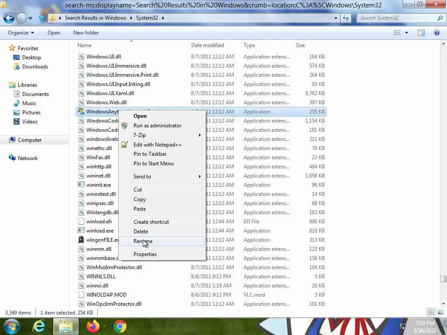Expand the Send to submenu
The image size is (447, 335).
(x=162, y=177)
